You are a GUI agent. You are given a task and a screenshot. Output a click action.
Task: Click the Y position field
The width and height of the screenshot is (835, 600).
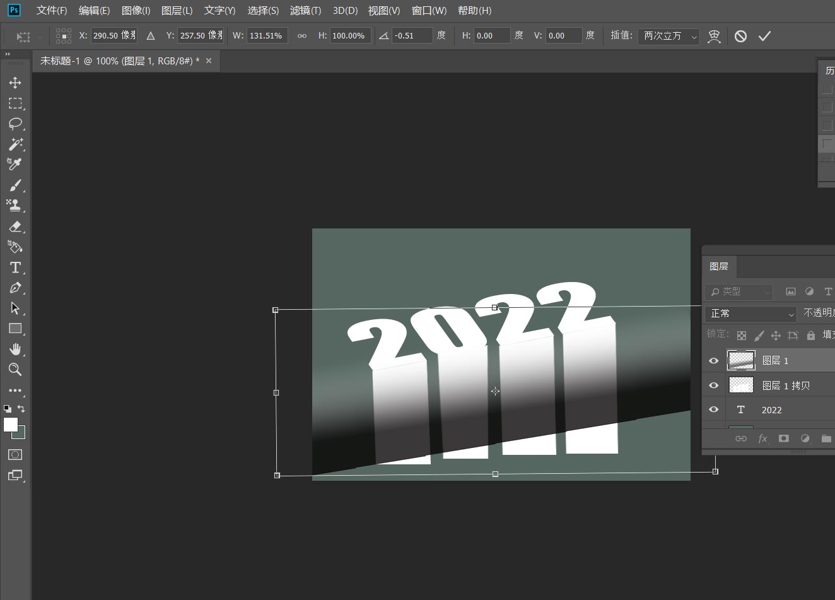point(201,36)
